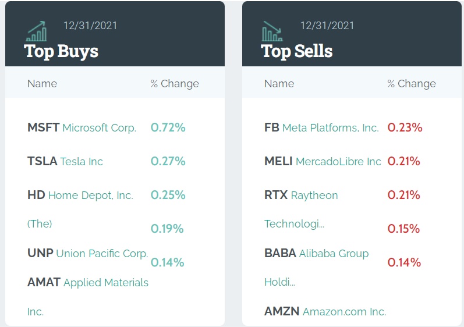The height and width of the screenshot is (327, 464).
Task: Select the HD Home Depot stock link
Action: coord(80,196)
